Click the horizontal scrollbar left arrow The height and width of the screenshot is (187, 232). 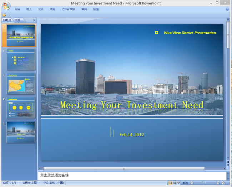tap(40, 169)
